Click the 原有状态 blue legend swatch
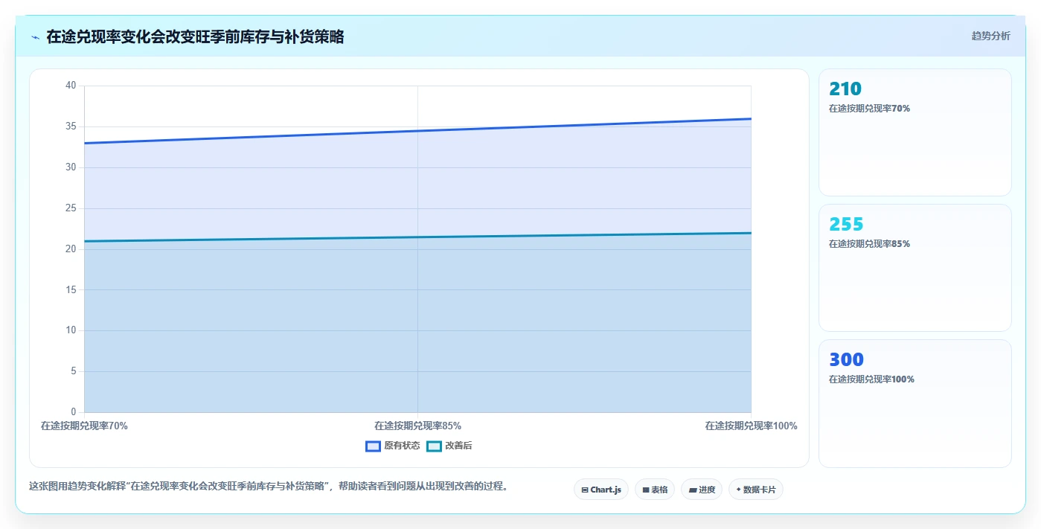Viewport: 1041px width, 529px height. pyautogui.click(x=373, y=446)
